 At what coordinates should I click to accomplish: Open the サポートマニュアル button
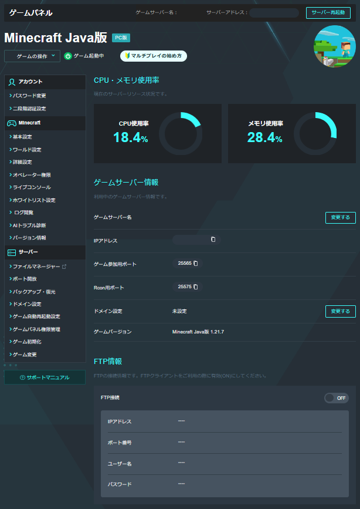pos(45,377)
